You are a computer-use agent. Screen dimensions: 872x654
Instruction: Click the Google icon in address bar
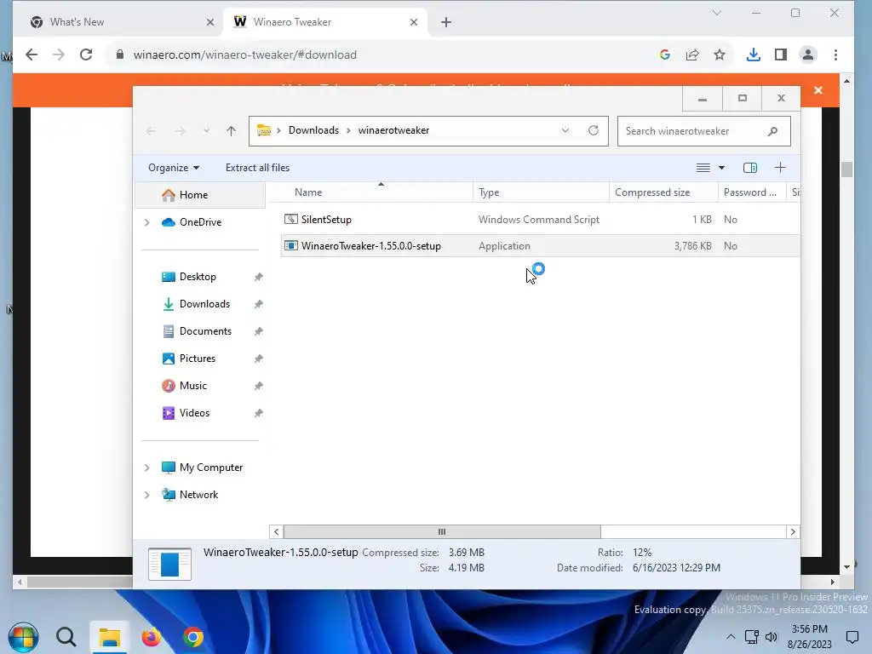coord(664,54)
